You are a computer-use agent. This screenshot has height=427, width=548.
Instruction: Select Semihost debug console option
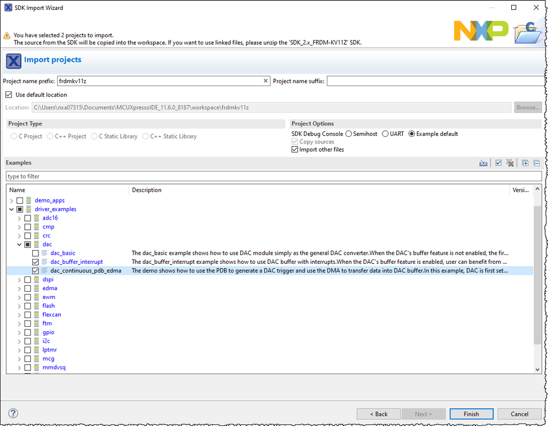(x=348, y=134)
